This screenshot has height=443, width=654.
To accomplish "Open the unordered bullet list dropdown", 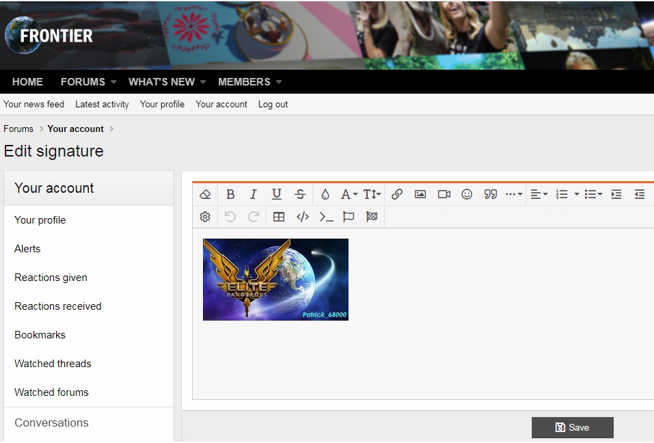I will pos(593,194).
